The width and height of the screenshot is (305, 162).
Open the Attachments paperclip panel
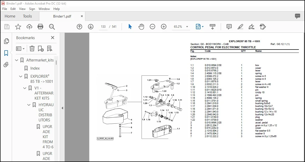click(6, 64)
